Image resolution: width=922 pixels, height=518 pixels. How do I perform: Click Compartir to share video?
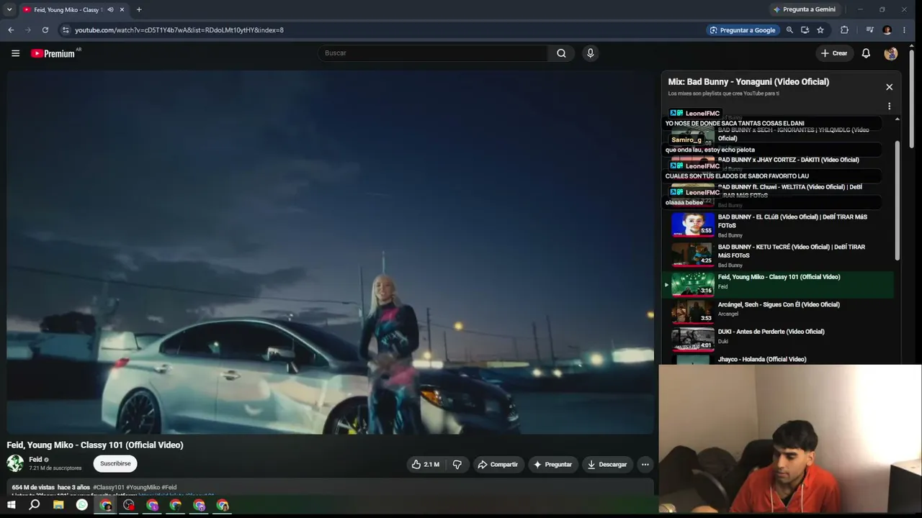[x=498, y=465]
